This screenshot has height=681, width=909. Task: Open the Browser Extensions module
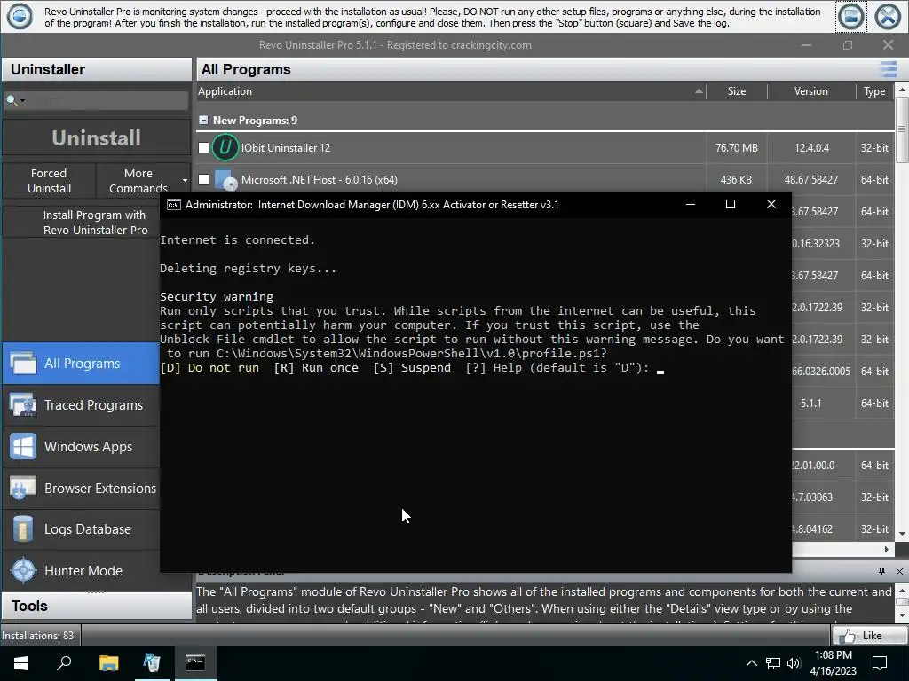click(81, 489)
